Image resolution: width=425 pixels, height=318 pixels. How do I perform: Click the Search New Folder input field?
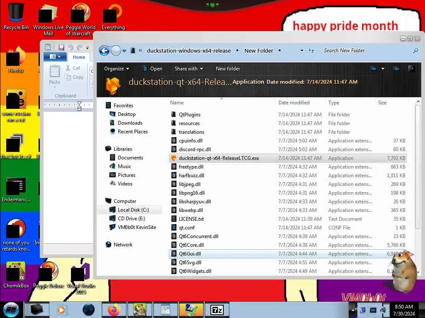pyautogui.click(x=366, y=51)
